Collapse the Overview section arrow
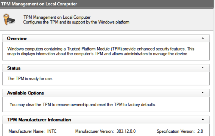215x136 pixels. [x=203, y=38]
